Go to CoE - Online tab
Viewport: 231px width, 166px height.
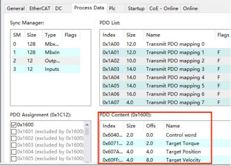pyautogui.click(x=164, y=8)
